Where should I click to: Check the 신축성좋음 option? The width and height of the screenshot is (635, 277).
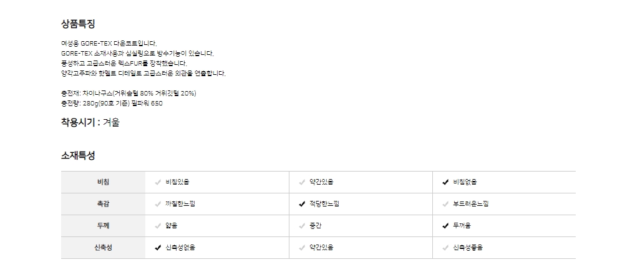[445, 248]
